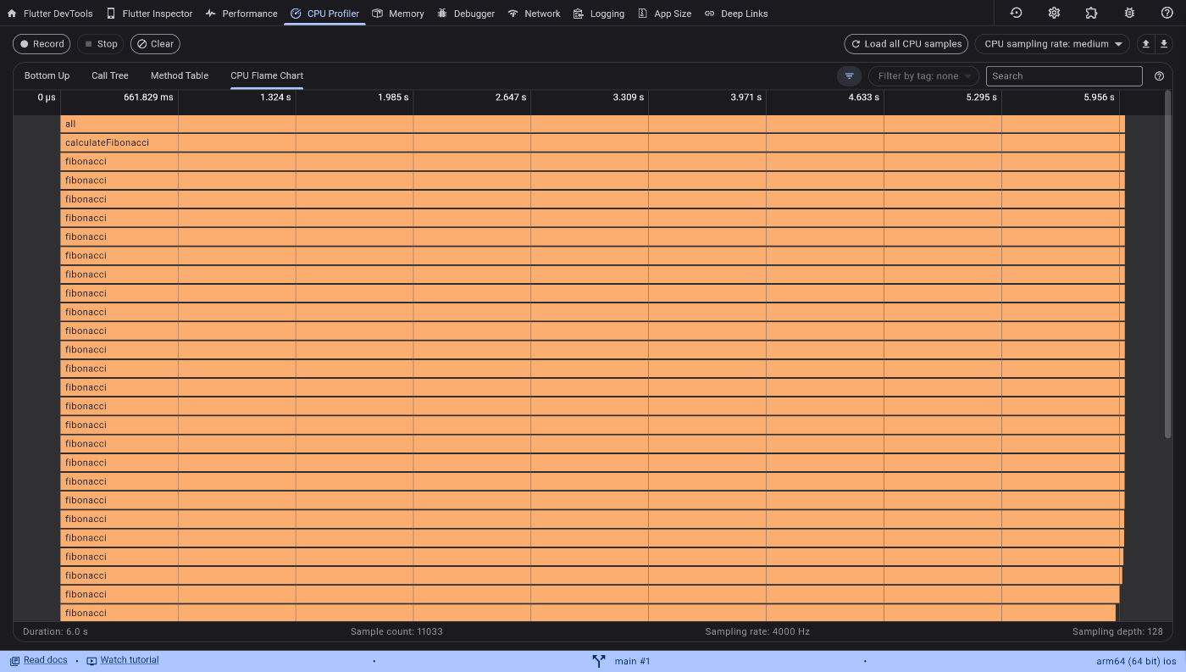Open the Flutter DevTools home tab
Image resolution: width=1186 pixels, height=672 pixels.
[x=50, y=14]
